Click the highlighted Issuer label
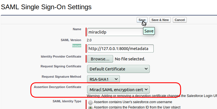Screen dimensions: 217x109 tap(77, 46)
